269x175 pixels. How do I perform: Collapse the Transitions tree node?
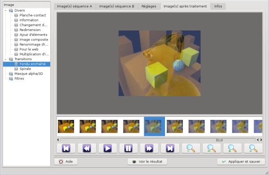tap(5, 59)
